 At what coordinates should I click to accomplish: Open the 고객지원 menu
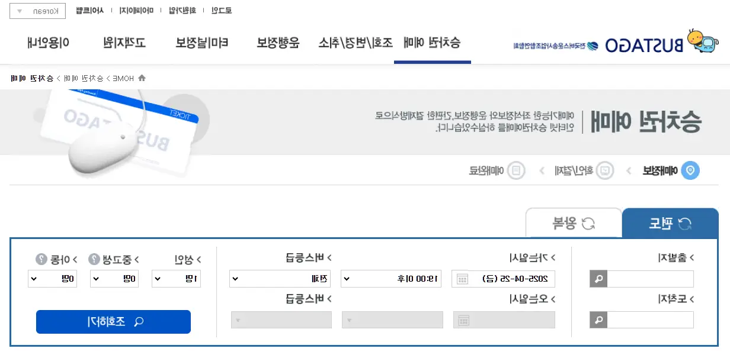pyautogui.click(x=124, y=43)
